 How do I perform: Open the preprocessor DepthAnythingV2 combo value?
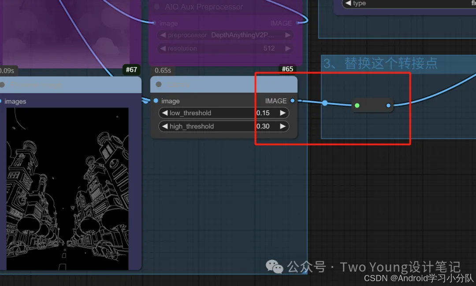tap(242, 35)
